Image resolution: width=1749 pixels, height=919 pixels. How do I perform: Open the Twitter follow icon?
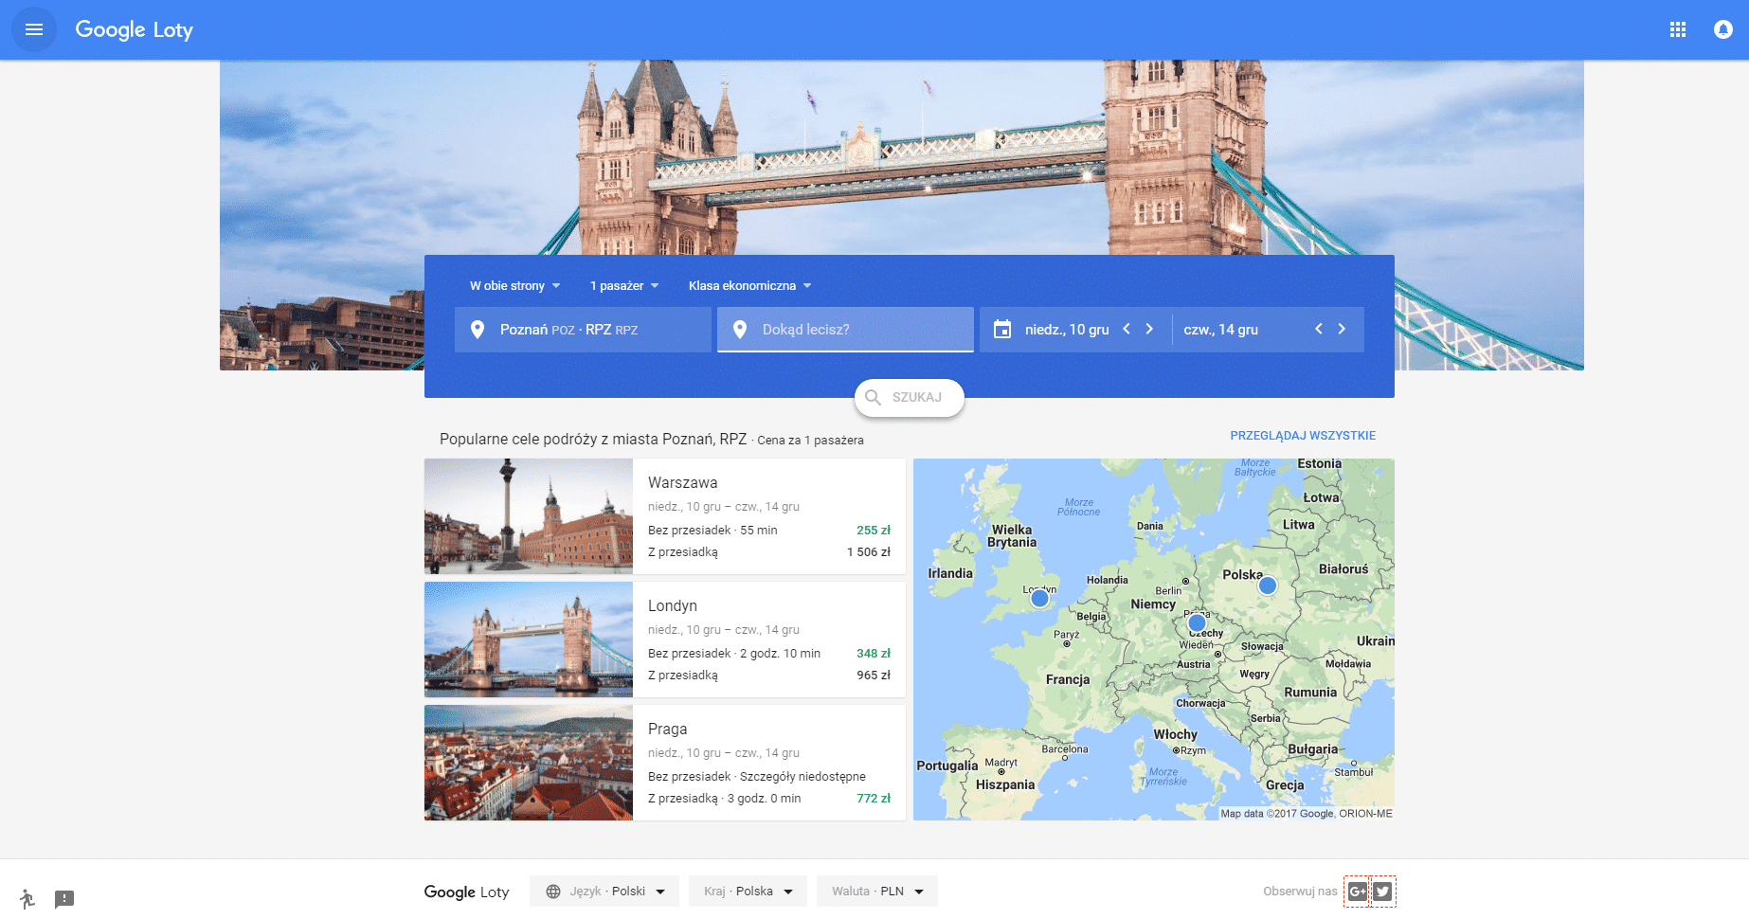point(1382,892)
